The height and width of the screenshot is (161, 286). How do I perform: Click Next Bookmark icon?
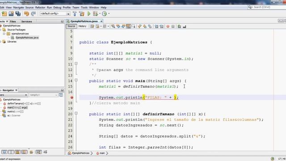pyautogui.click(x=145, y=26)
